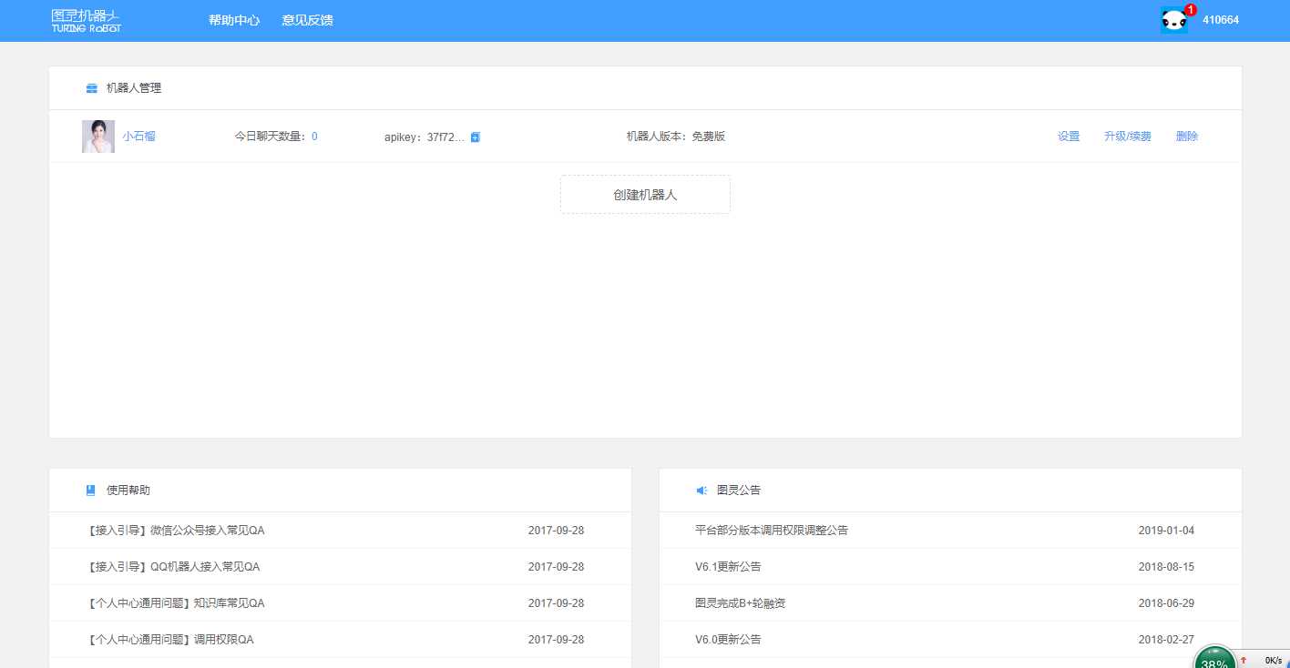Open the 帮助中心 help center menu
The width and height of the screenshot is (1290, 668).
tap(234, 20)
